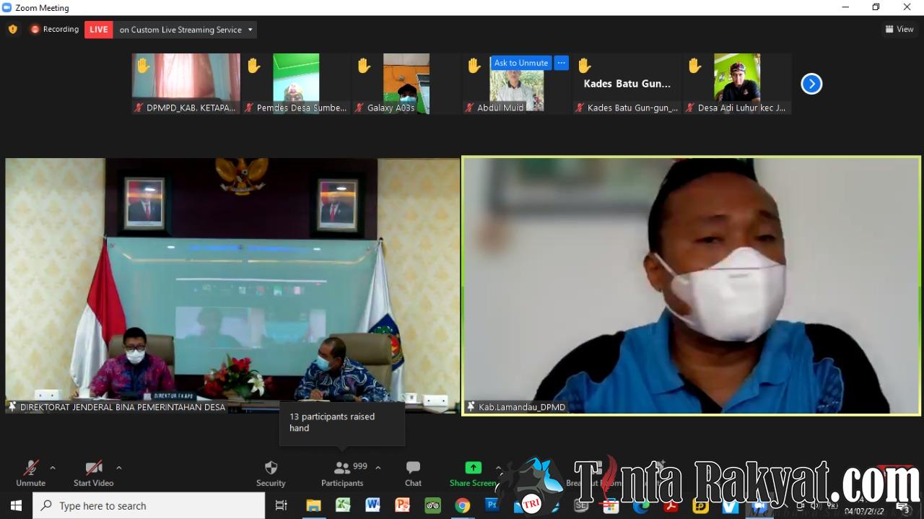
Task: Show next page of participant thumbnails
Action: (x=811, y=84)
